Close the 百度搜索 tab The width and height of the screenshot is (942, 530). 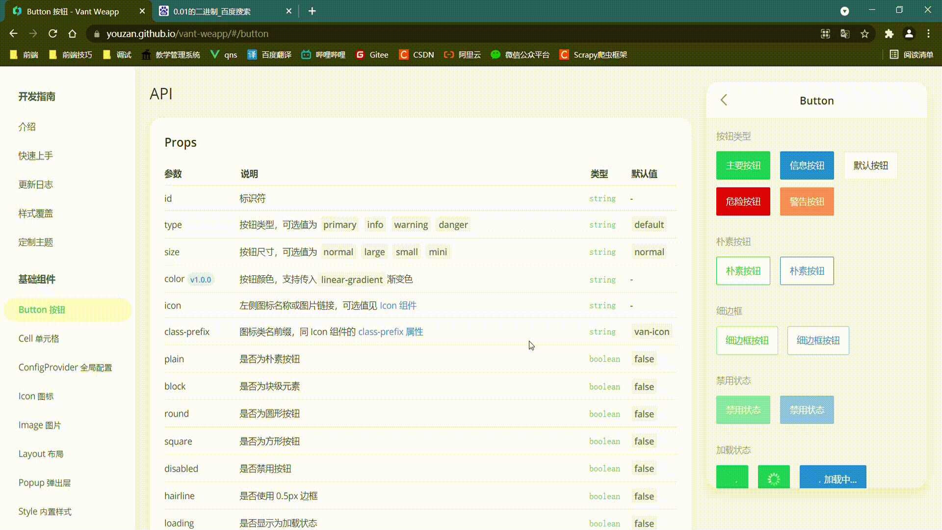pos(288,11)
